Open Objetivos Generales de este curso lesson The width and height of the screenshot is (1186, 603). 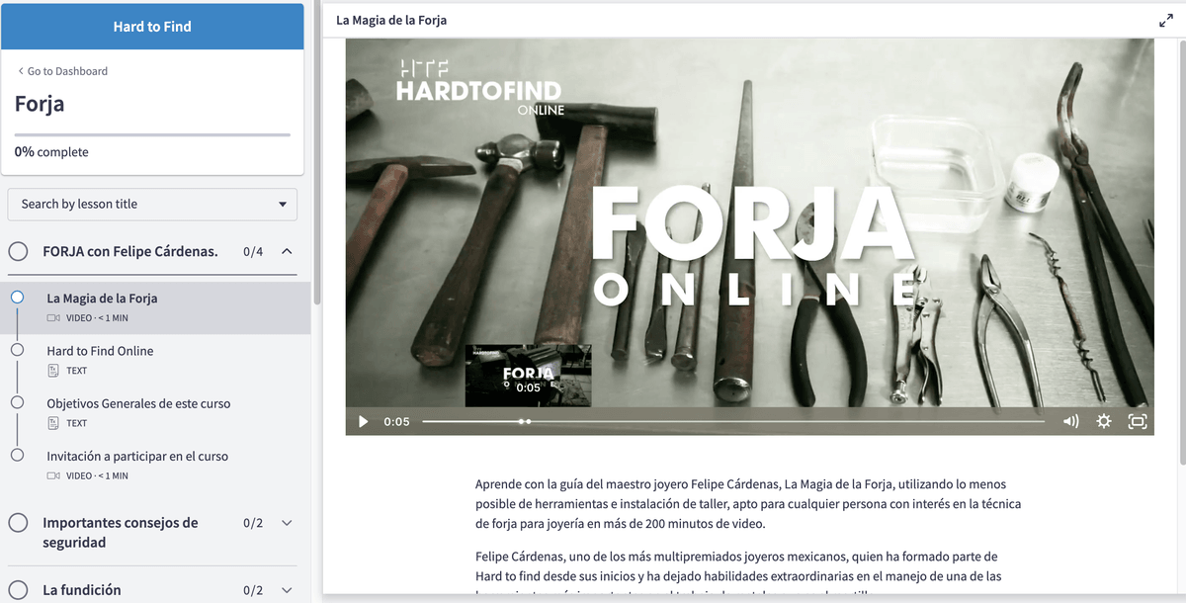pos(155,412)
